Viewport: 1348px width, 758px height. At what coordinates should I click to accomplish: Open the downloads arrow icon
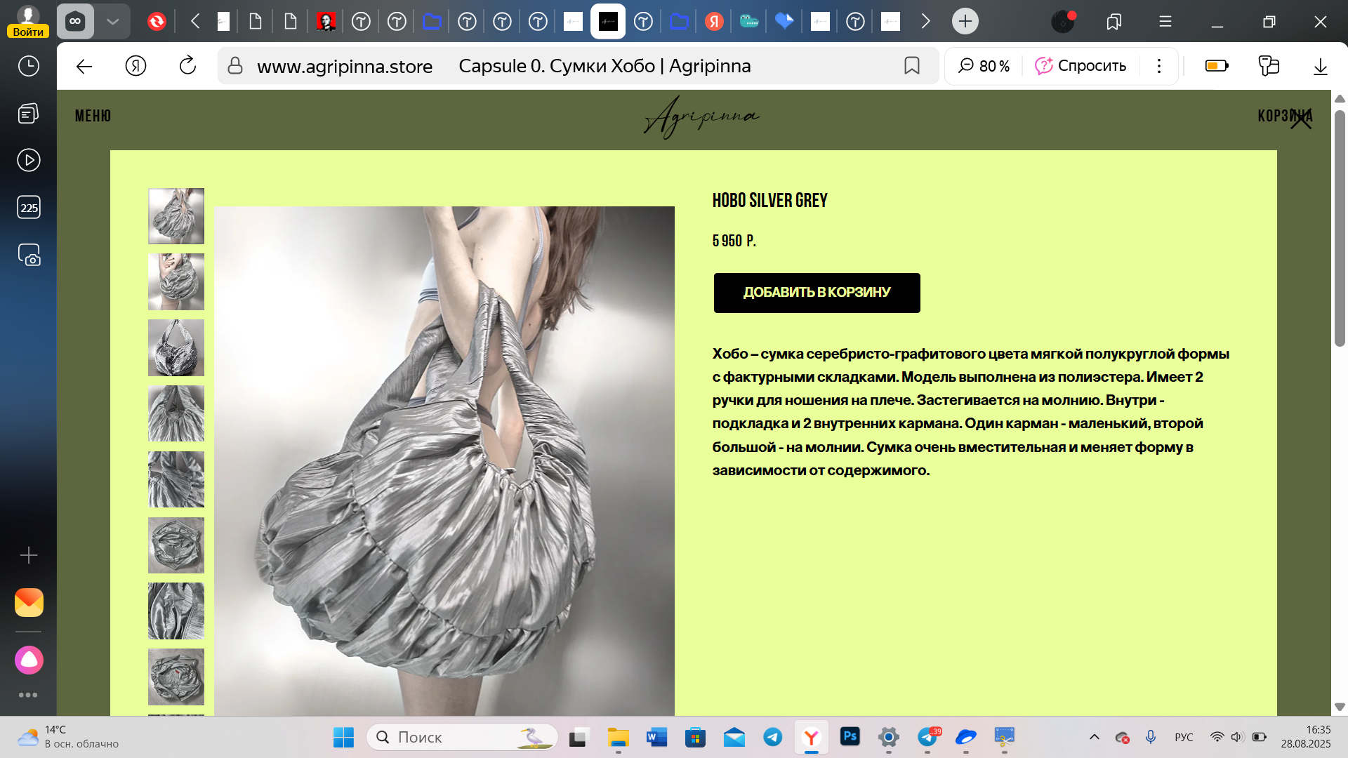(1320, 66)
